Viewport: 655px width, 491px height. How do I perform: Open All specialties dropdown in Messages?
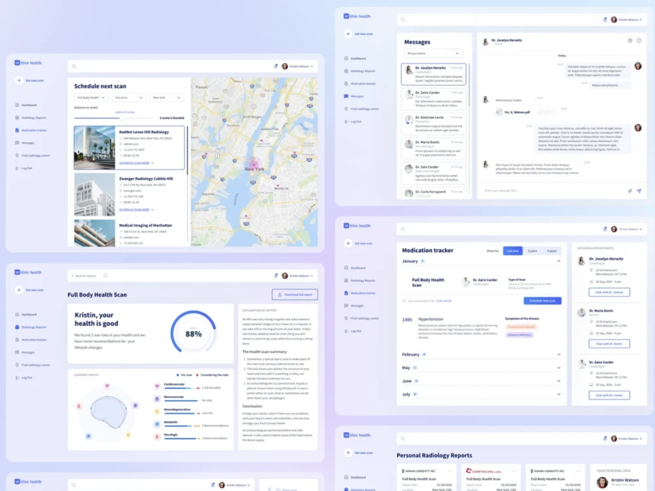[433, 54]
